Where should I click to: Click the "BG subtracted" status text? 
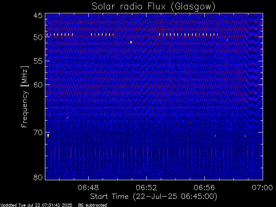pyautogui.click(x=92, y=205)
